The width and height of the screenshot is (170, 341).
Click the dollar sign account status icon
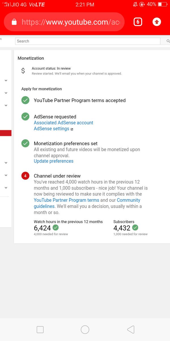(x=23, y=71)
